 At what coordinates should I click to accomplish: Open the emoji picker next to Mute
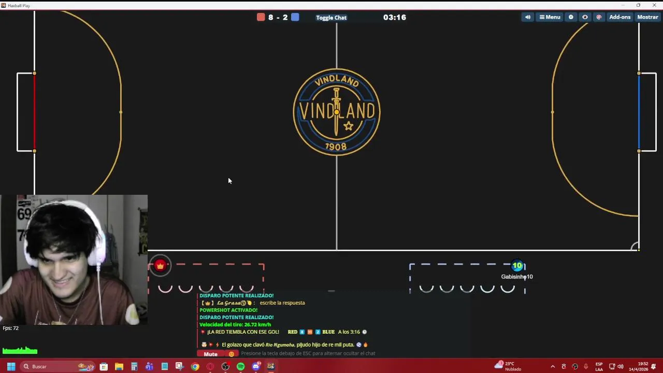tap(232, 354)
